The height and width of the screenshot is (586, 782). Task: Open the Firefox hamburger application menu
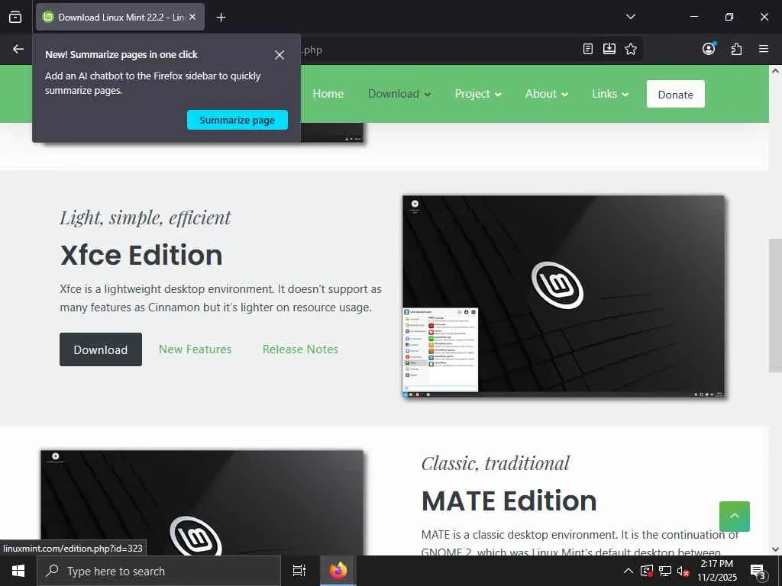click(763, 49)
